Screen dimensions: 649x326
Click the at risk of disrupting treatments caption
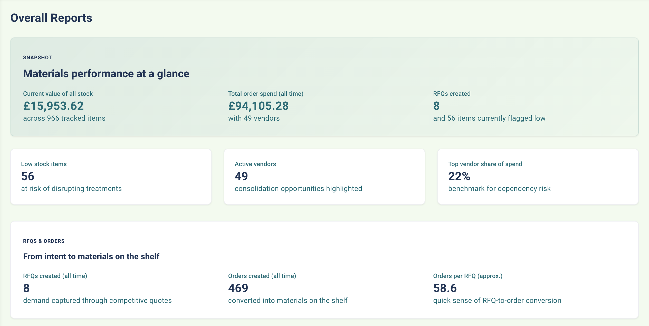point(72,188)
